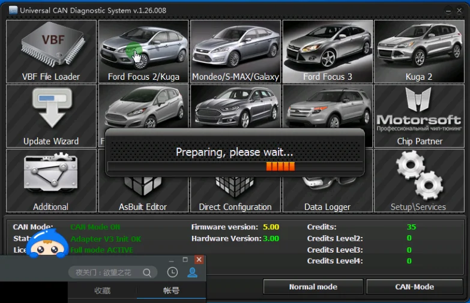Switch to the 收藏 tab
The height and width of the screenshot is (303, 470).
click(103, 291)
